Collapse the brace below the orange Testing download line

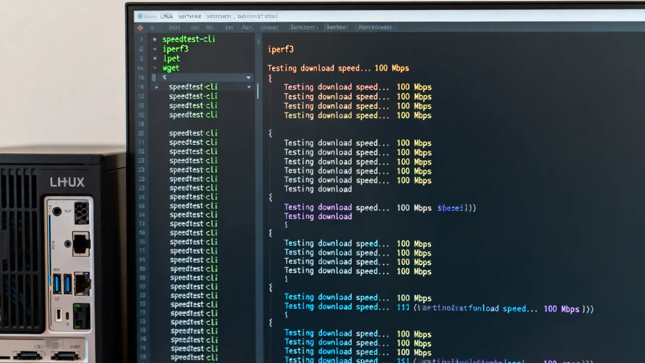coord(270,78)
